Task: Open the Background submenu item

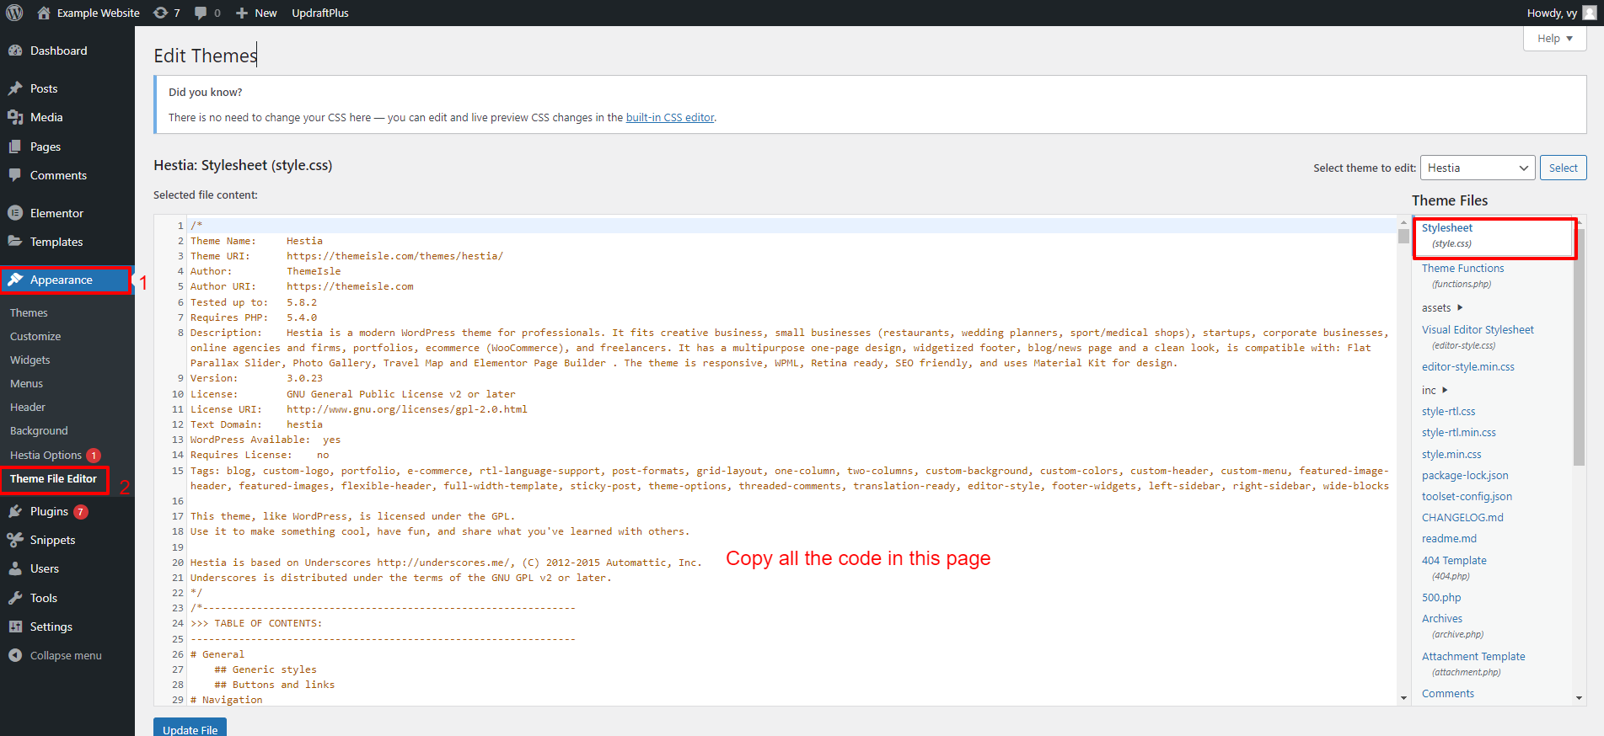Action: pyautogui.click(x=39, y=430)
